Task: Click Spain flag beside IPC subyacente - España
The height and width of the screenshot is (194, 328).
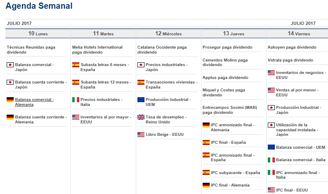Action: coord(206,173)
